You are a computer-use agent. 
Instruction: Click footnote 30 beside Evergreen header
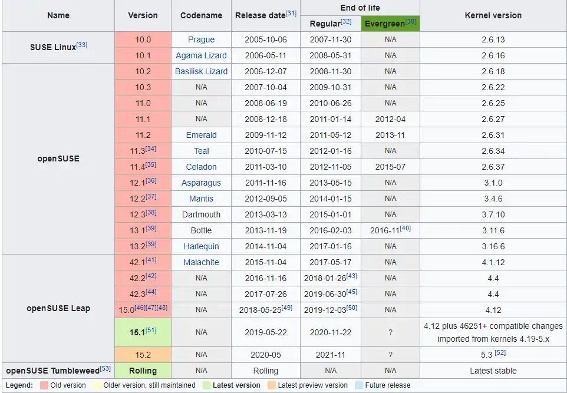click(x=411, y=21)
